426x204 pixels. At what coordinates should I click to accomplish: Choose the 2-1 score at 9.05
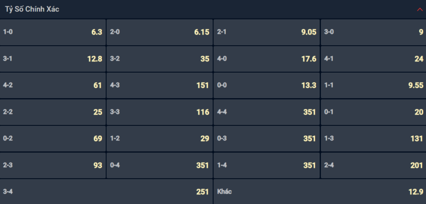point(267,32)
